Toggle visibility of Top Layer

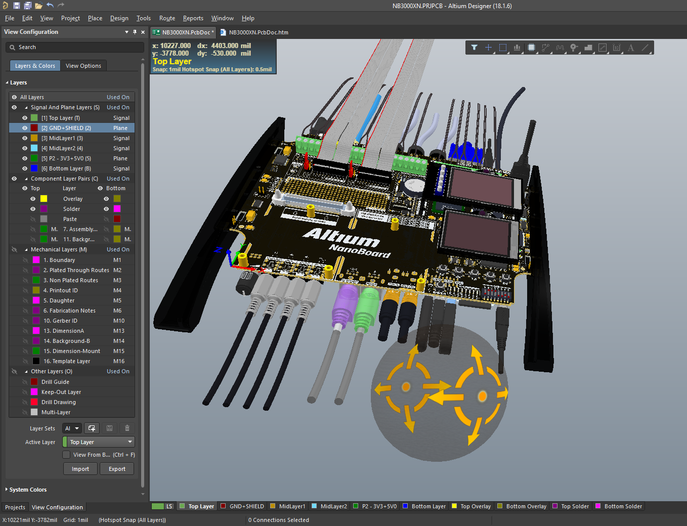pyautogui.click(x=25, y=118)
